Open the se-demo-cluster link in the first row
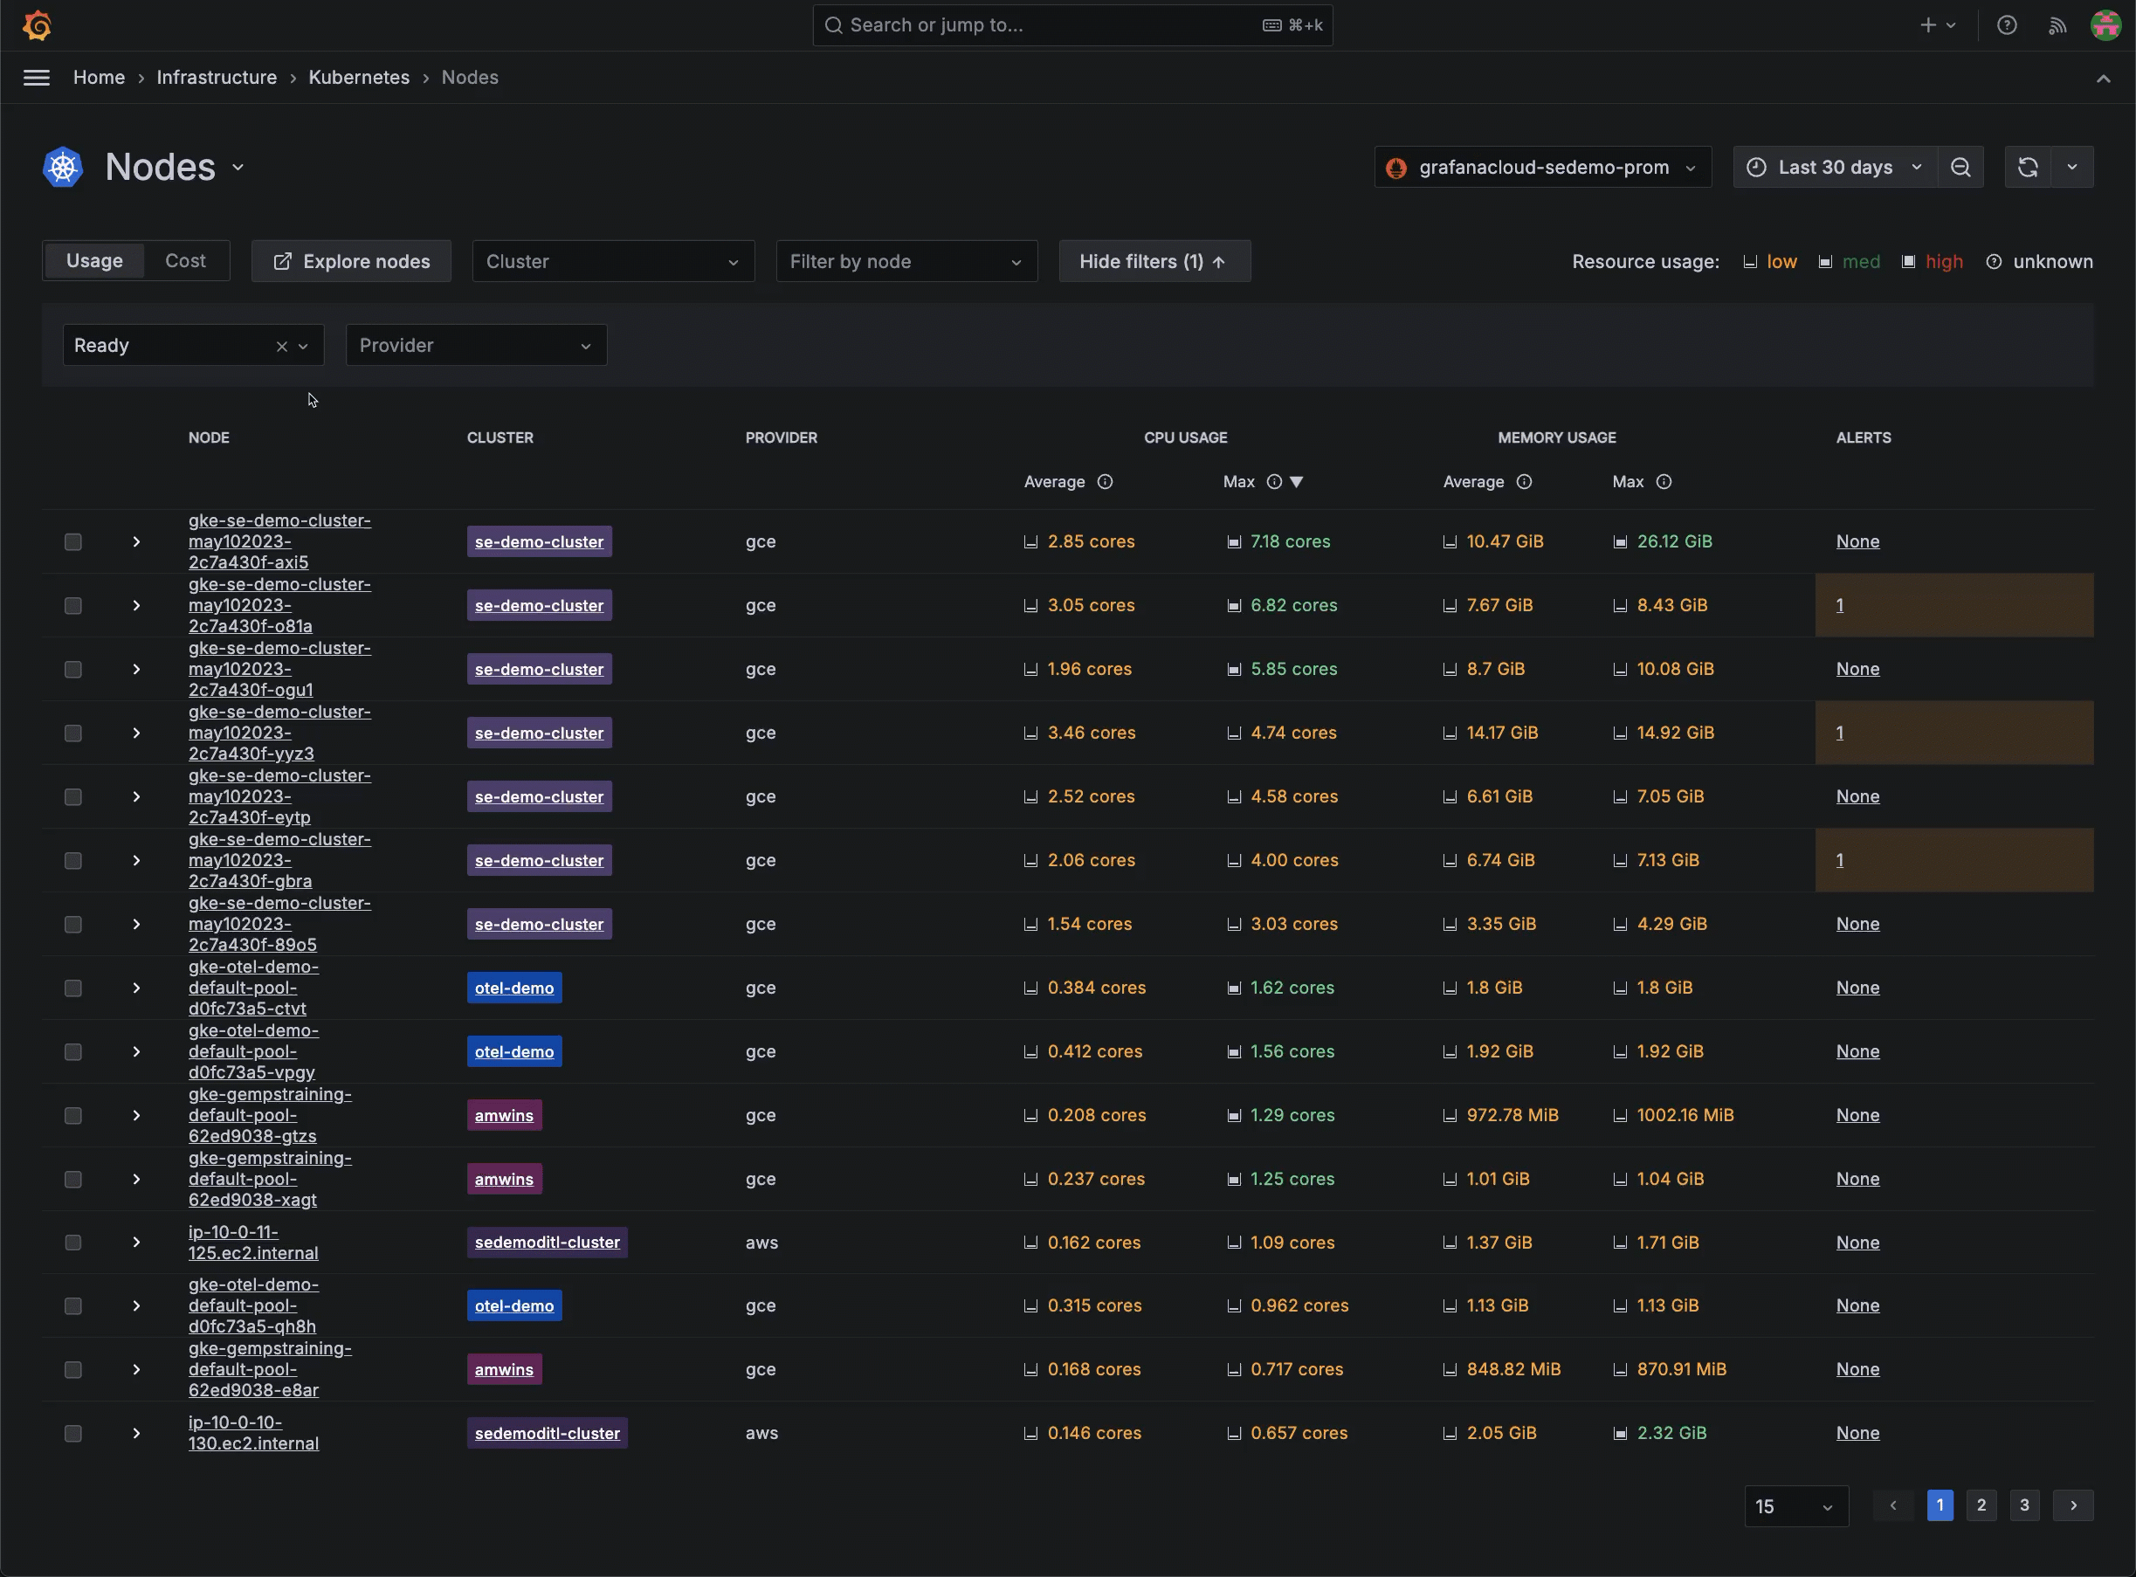This screenshot has width=2136, height=1577. [x=538, y=541]
